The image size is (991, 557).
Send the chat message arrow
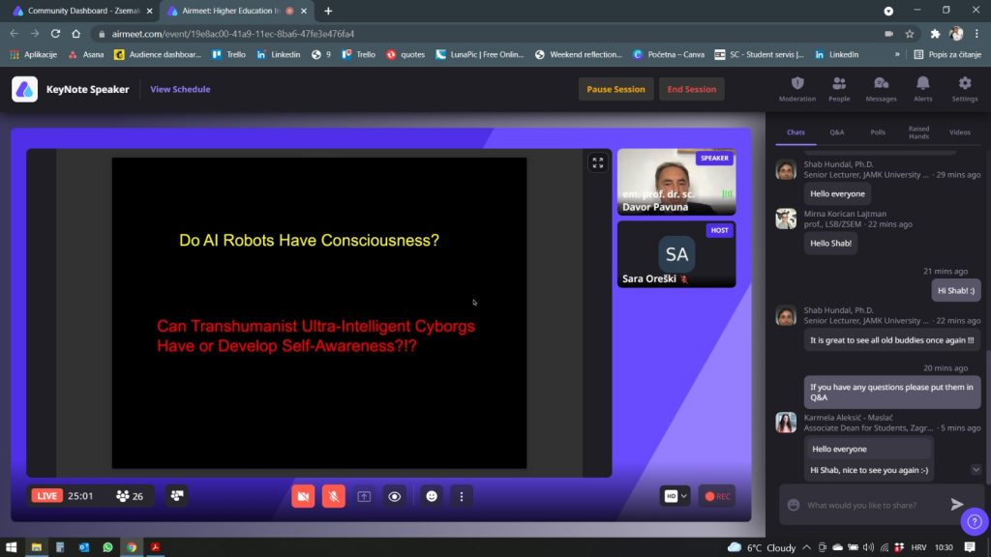[957, 504]
